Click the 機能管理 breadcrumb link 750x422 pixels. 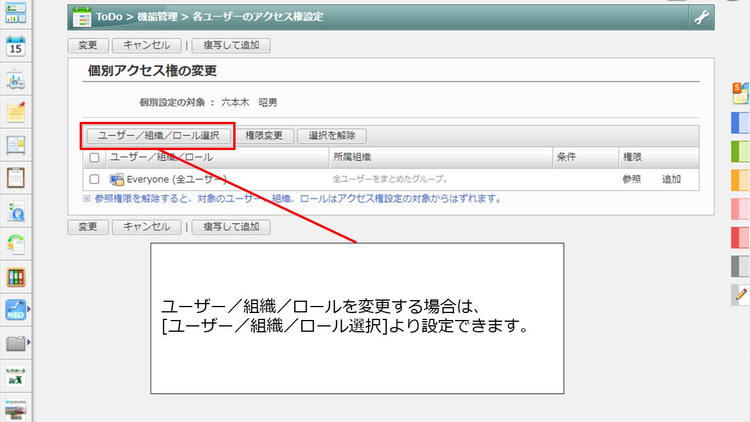tap(157, 17)
